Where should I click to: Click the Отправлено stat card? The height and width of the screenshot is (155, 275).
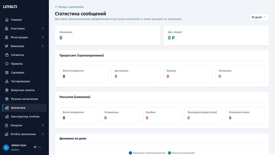[120, 115]
